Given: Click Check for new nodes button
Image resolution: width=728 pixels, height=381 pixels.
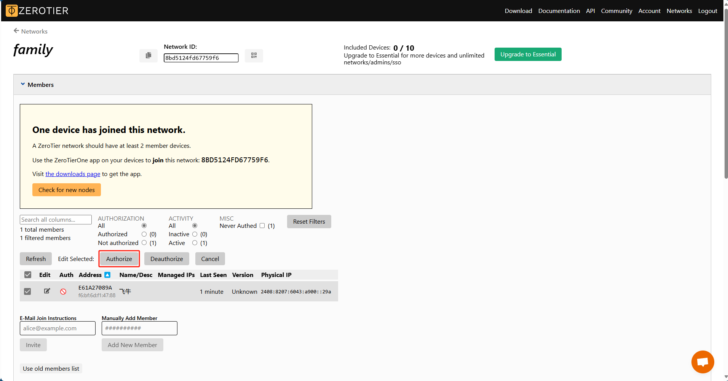Looking at the screenshot, I should (67, 190).
